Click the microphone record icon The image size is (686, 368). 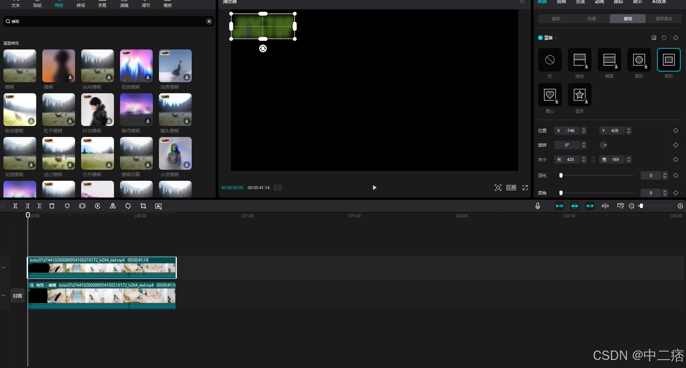point(538,206)
